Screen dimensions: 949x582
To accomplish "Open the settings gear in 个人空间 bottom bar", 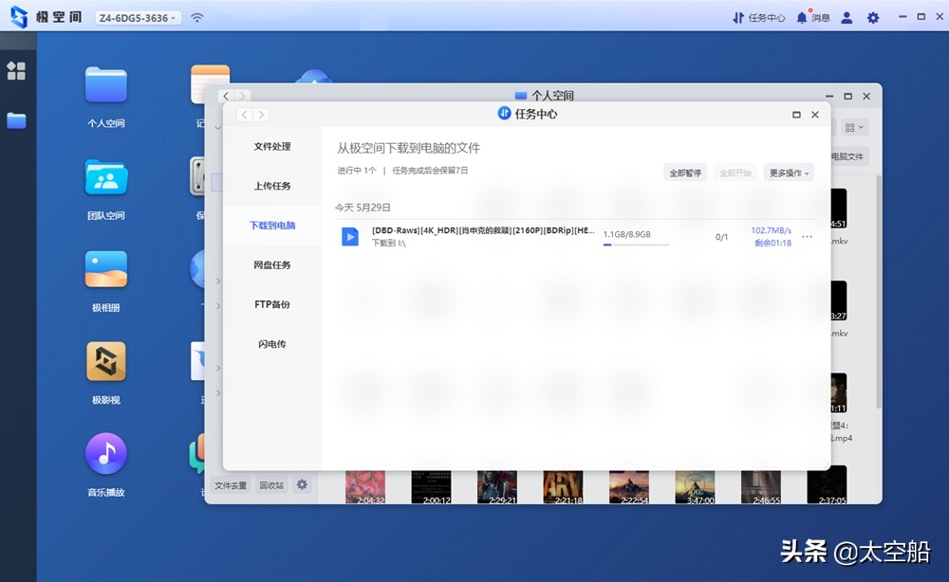I will (302, 484).
